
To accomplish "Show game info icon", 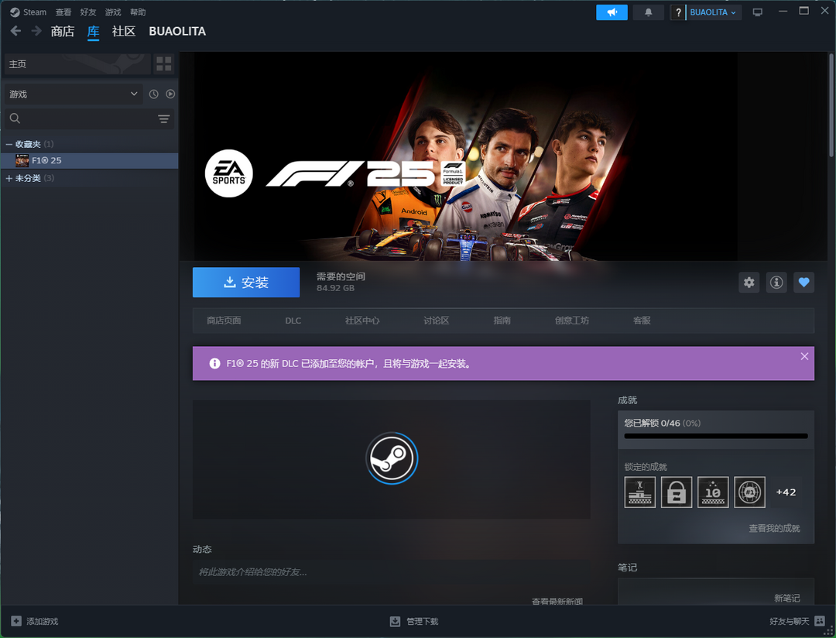I will (776, 283).
